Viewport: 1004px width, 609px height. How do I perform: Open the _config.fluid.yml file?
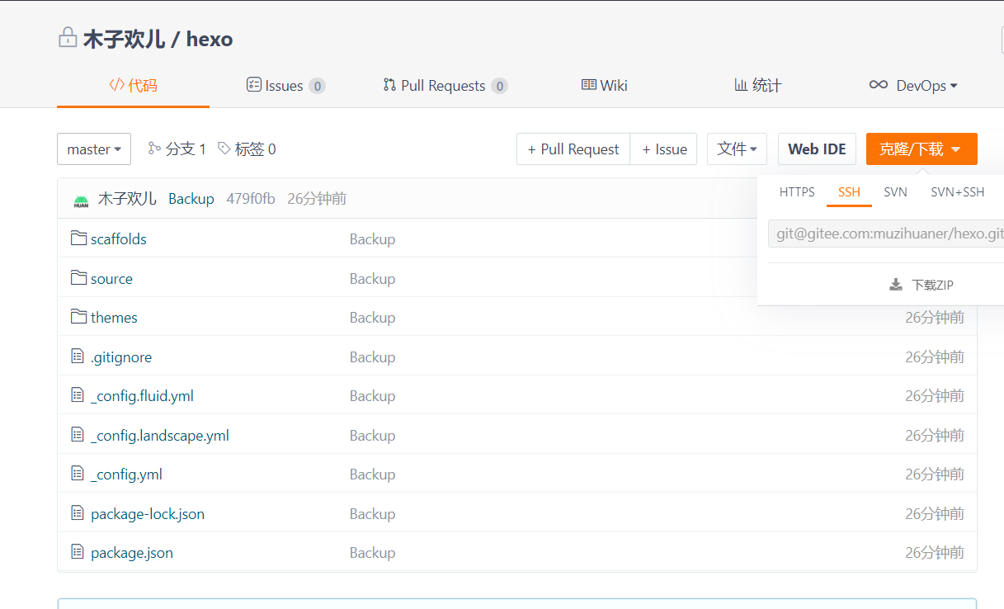(142, 396)
